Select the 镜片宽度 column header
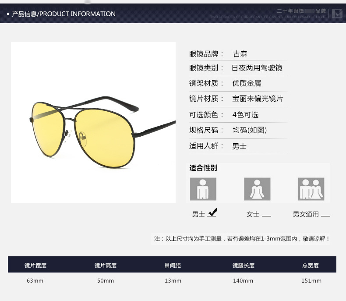This screenshot has height=301, width=346. 35,265
